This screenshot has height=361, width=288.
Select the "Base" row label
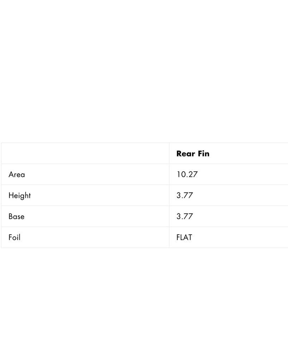pos(17,216)
